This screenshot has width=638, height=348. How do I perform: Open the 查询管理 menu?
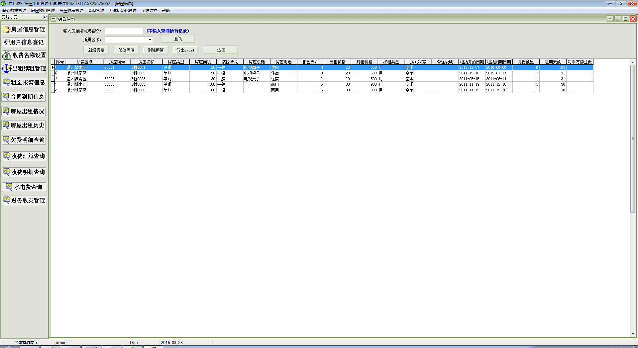click(x=96, y=11)
